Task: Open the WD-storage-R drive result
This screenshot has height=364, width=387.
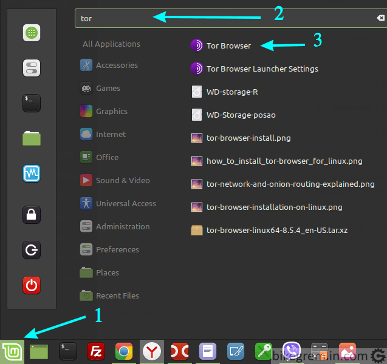Action: 225,92
